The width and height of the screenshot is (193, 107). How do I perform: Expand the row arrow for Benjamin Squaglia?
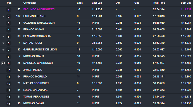(x=3, y=37)
